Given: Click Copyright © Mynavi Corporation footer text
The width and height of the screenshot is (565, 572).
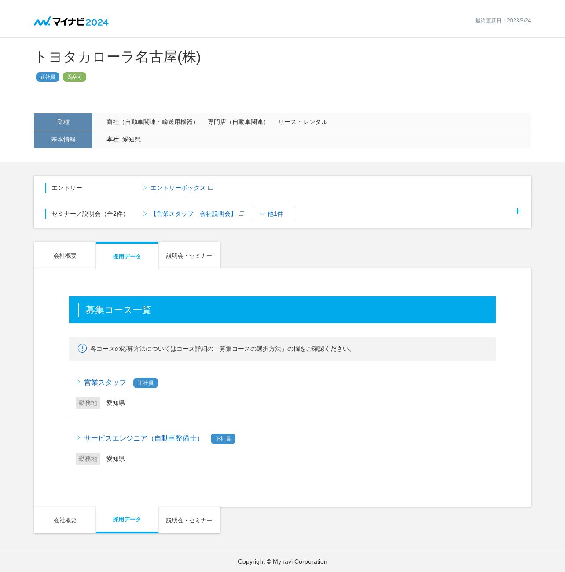Looking at the screenshot, I should coord(282,561).
